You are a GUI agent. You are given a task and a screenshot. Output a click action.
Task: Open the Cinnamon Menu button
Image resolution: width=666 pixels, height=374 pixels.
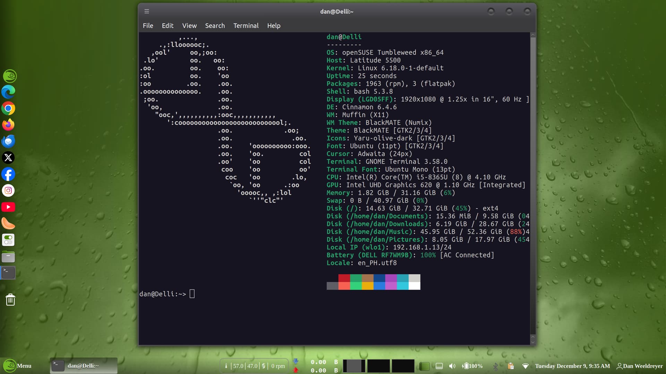tap(17, 366)
